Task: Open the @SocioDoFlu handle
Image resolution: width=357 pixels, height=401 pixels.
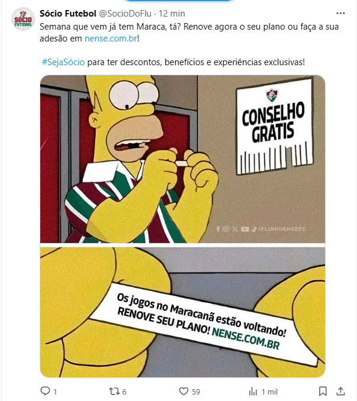Action: (126, 13)
